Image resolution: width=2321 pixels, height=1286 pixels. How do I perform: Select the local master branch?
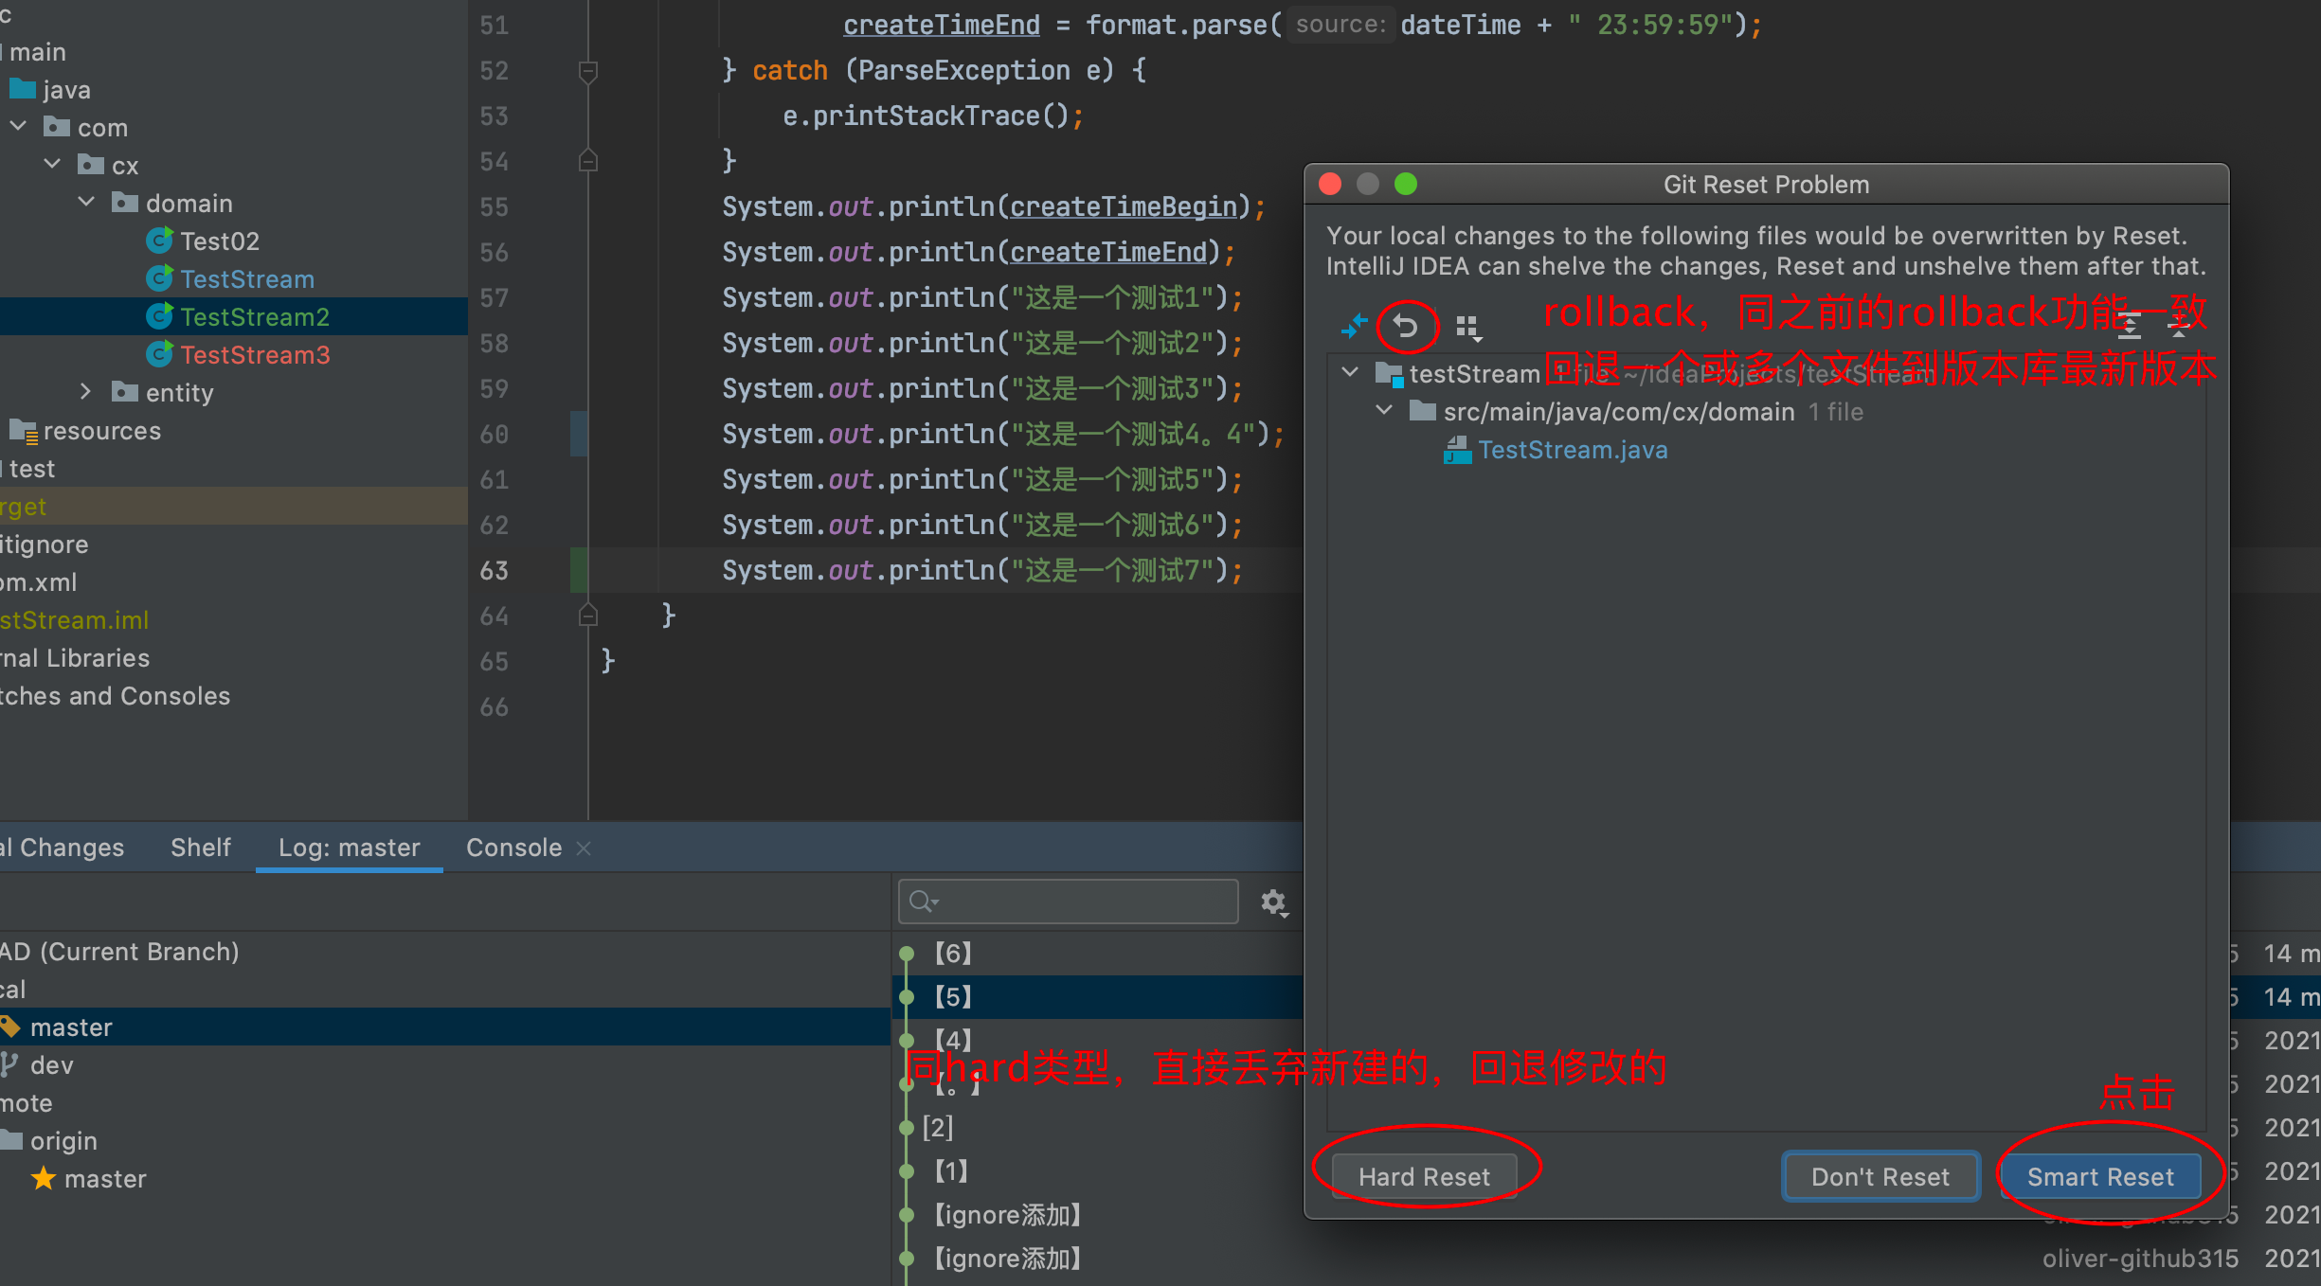(x=71, y=1027)
